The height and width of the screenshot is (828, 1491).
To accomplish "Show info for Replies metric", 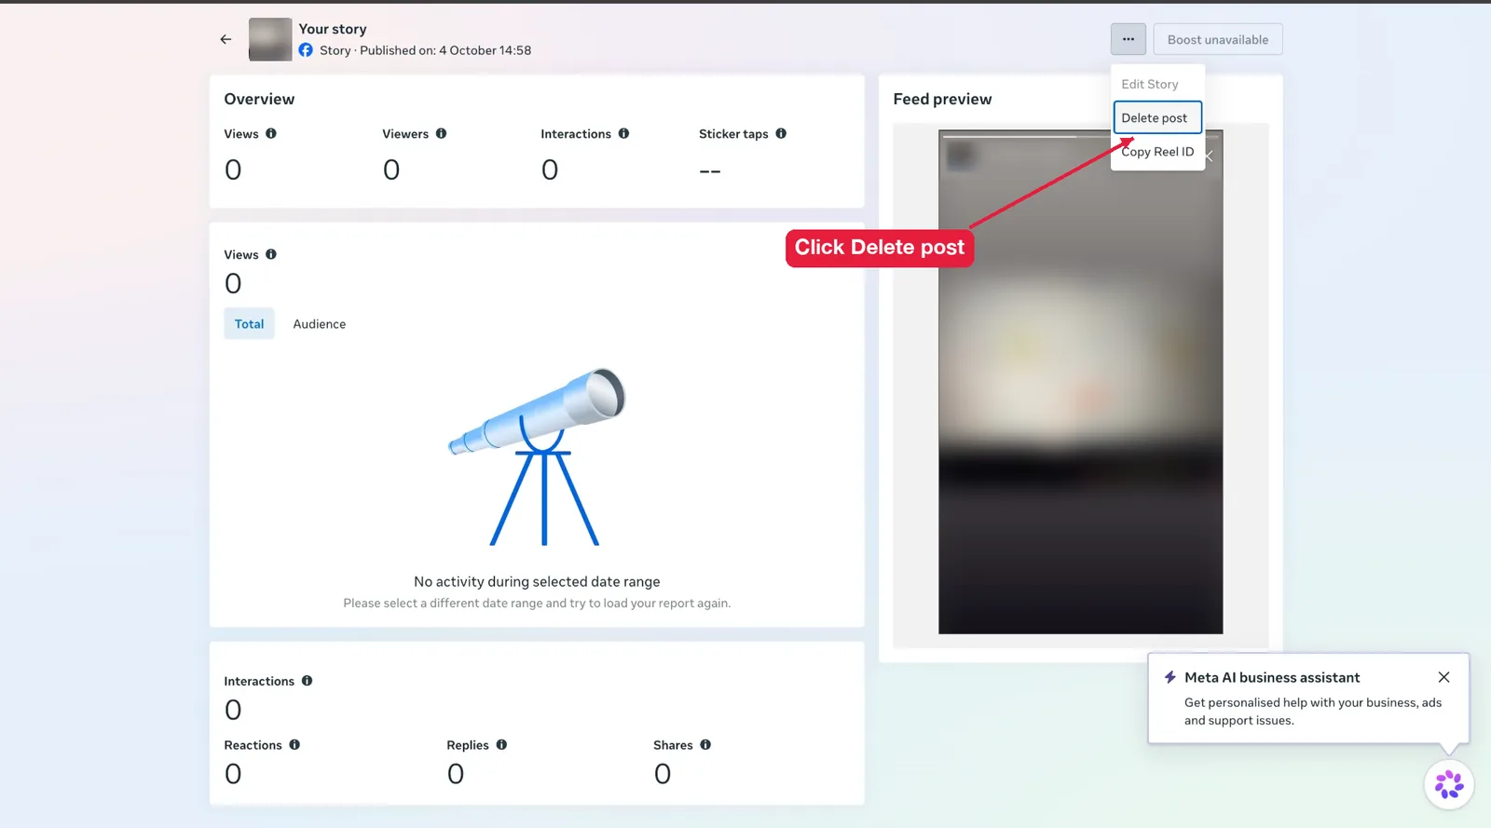I will pyautogui.click(x=501, y=744).
